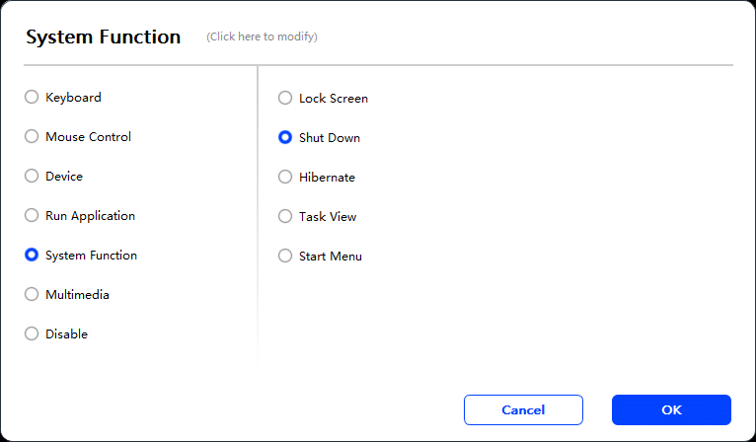
Task: Click the 'Run Application' label text
Action: coord(90,216)
